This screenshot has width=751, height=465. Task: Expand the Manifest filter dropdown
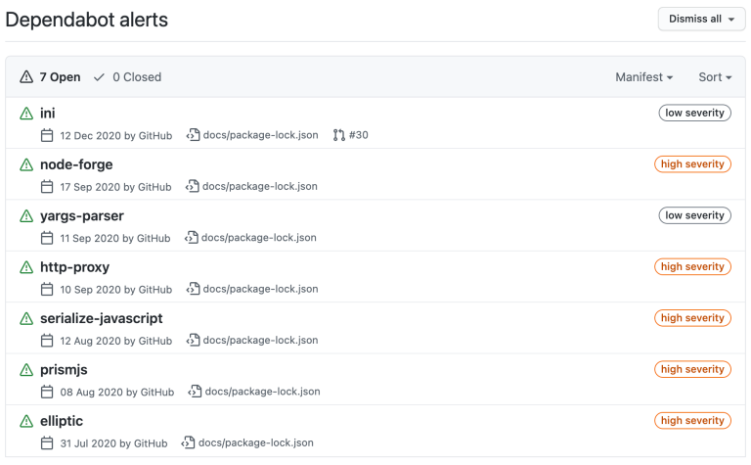pyautogui.click(x=644, y=77)
